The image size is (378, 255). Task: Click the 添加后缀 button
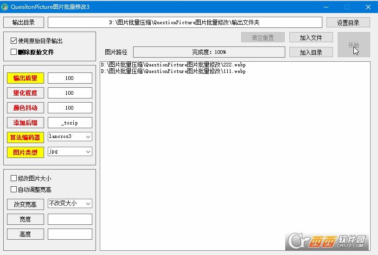pos(26,123)
